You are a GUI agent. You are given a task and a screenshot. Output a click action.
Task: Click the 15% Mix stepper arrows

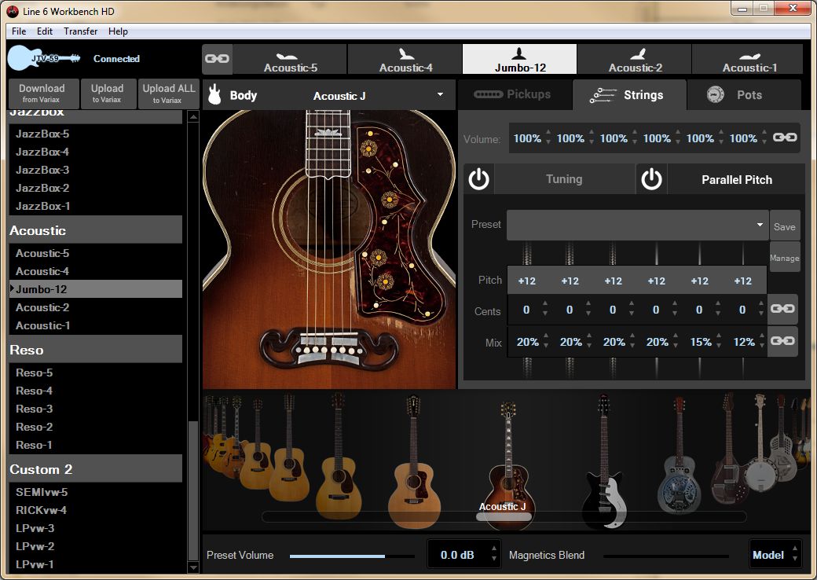719,341
